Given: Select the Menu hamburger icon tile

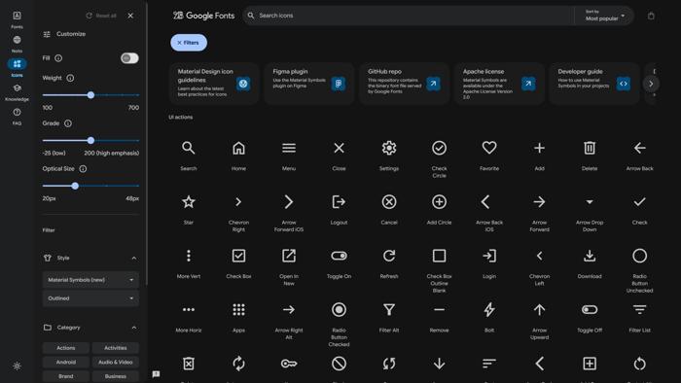Looking at the screenshot, I should tap(289, 156).
